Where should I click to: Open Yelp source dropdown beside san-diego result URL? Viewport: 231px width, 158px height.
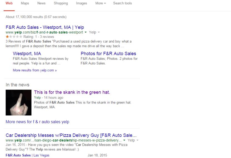133,140
